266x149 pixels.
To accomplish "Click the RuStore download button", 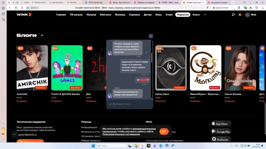I will (x=221, y=139).
